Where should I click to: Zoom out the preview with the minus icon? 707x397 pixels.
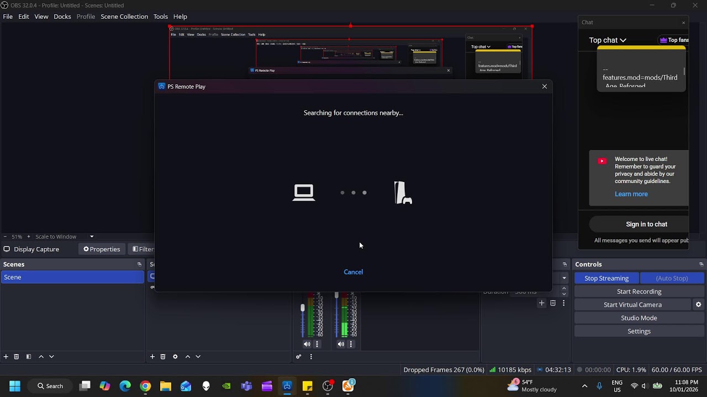click(x=5, y=237)
